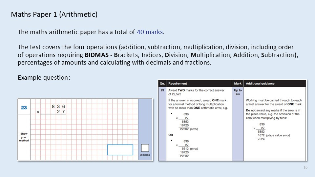
Task: Click the number 836 on the grid paper
Action: click(59, 107)
